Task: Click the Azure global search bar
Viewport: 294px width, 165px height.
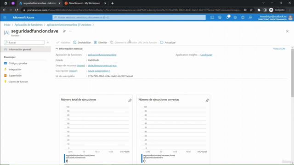Action: click(x=129, y=17)
